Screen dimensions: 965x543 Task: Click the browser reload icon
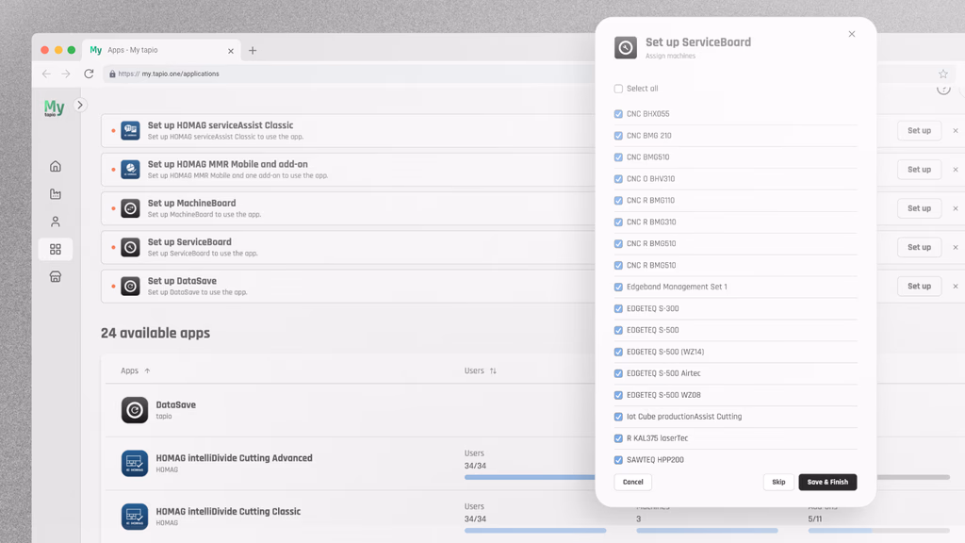point(89,74)
